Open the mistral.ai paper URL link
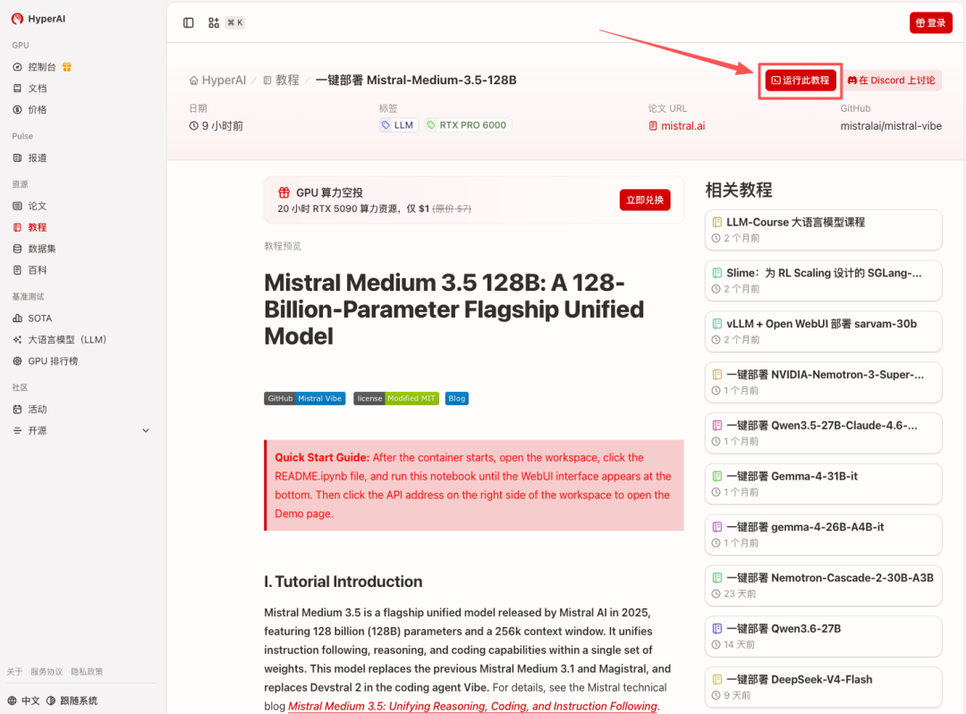Screen dimensions: 966x714 click(x=676, y=125)
